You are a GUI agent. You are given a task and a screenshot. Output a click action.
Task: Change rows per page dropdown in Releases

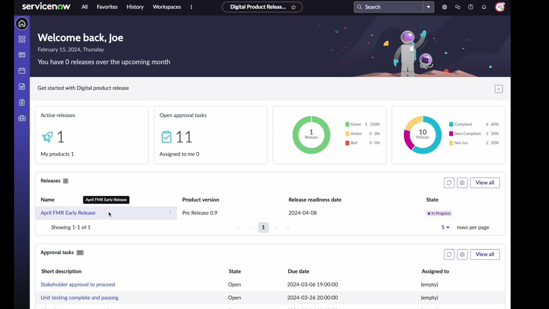click(x=445, y=227)
